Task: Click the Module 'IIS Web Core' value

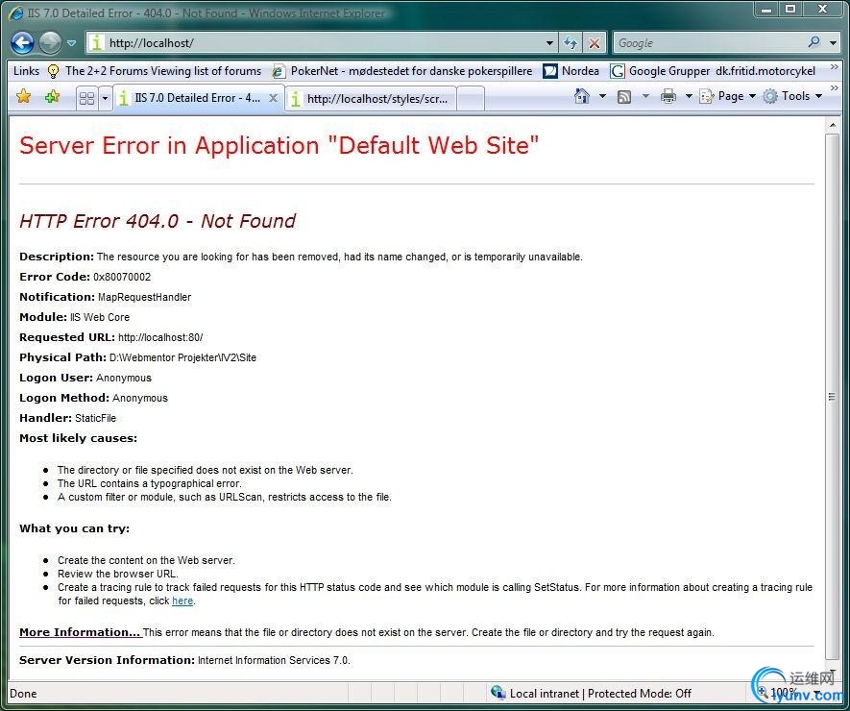Action: [100, 317]
